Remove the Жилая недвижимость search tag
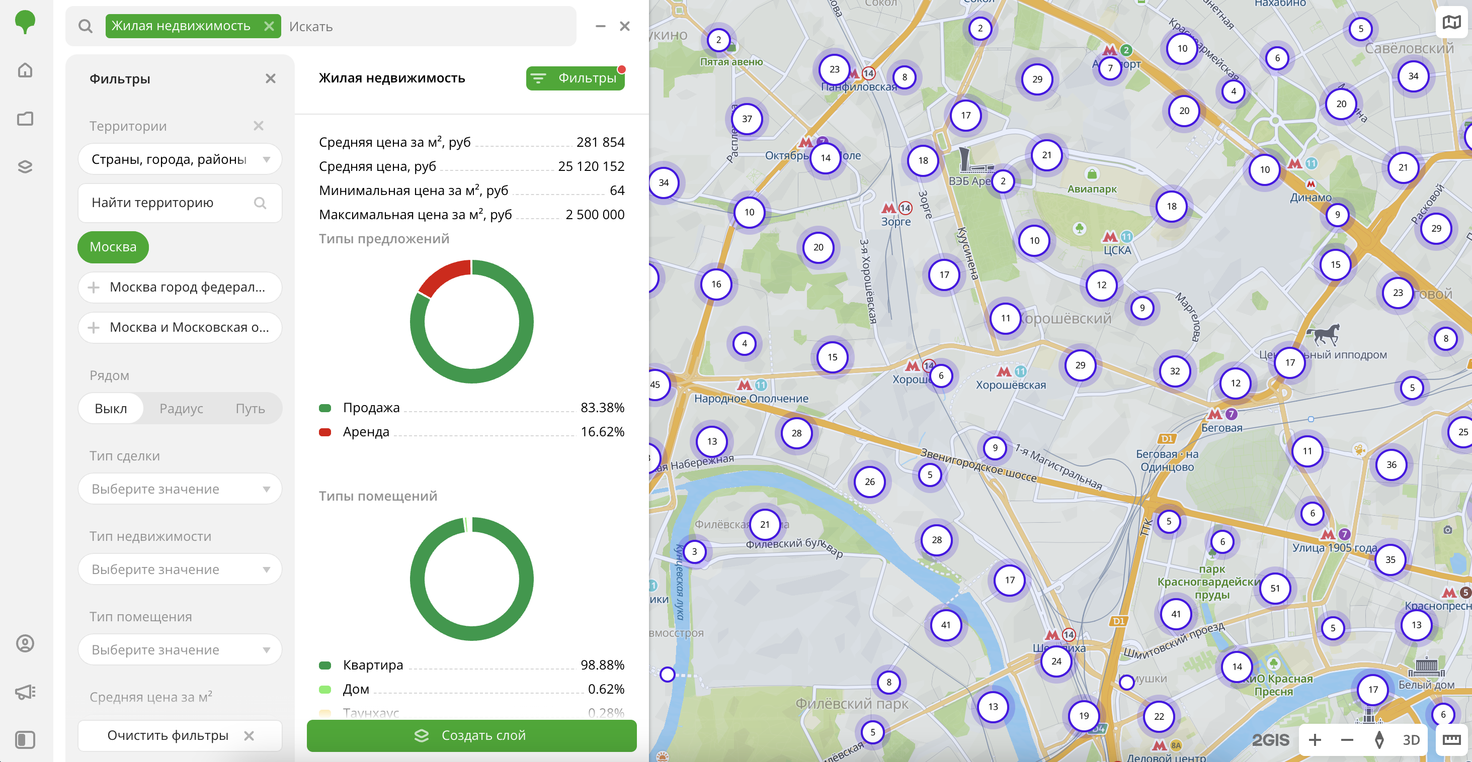The height and width of the screenshot is (762, 1472). click(269, 26)
